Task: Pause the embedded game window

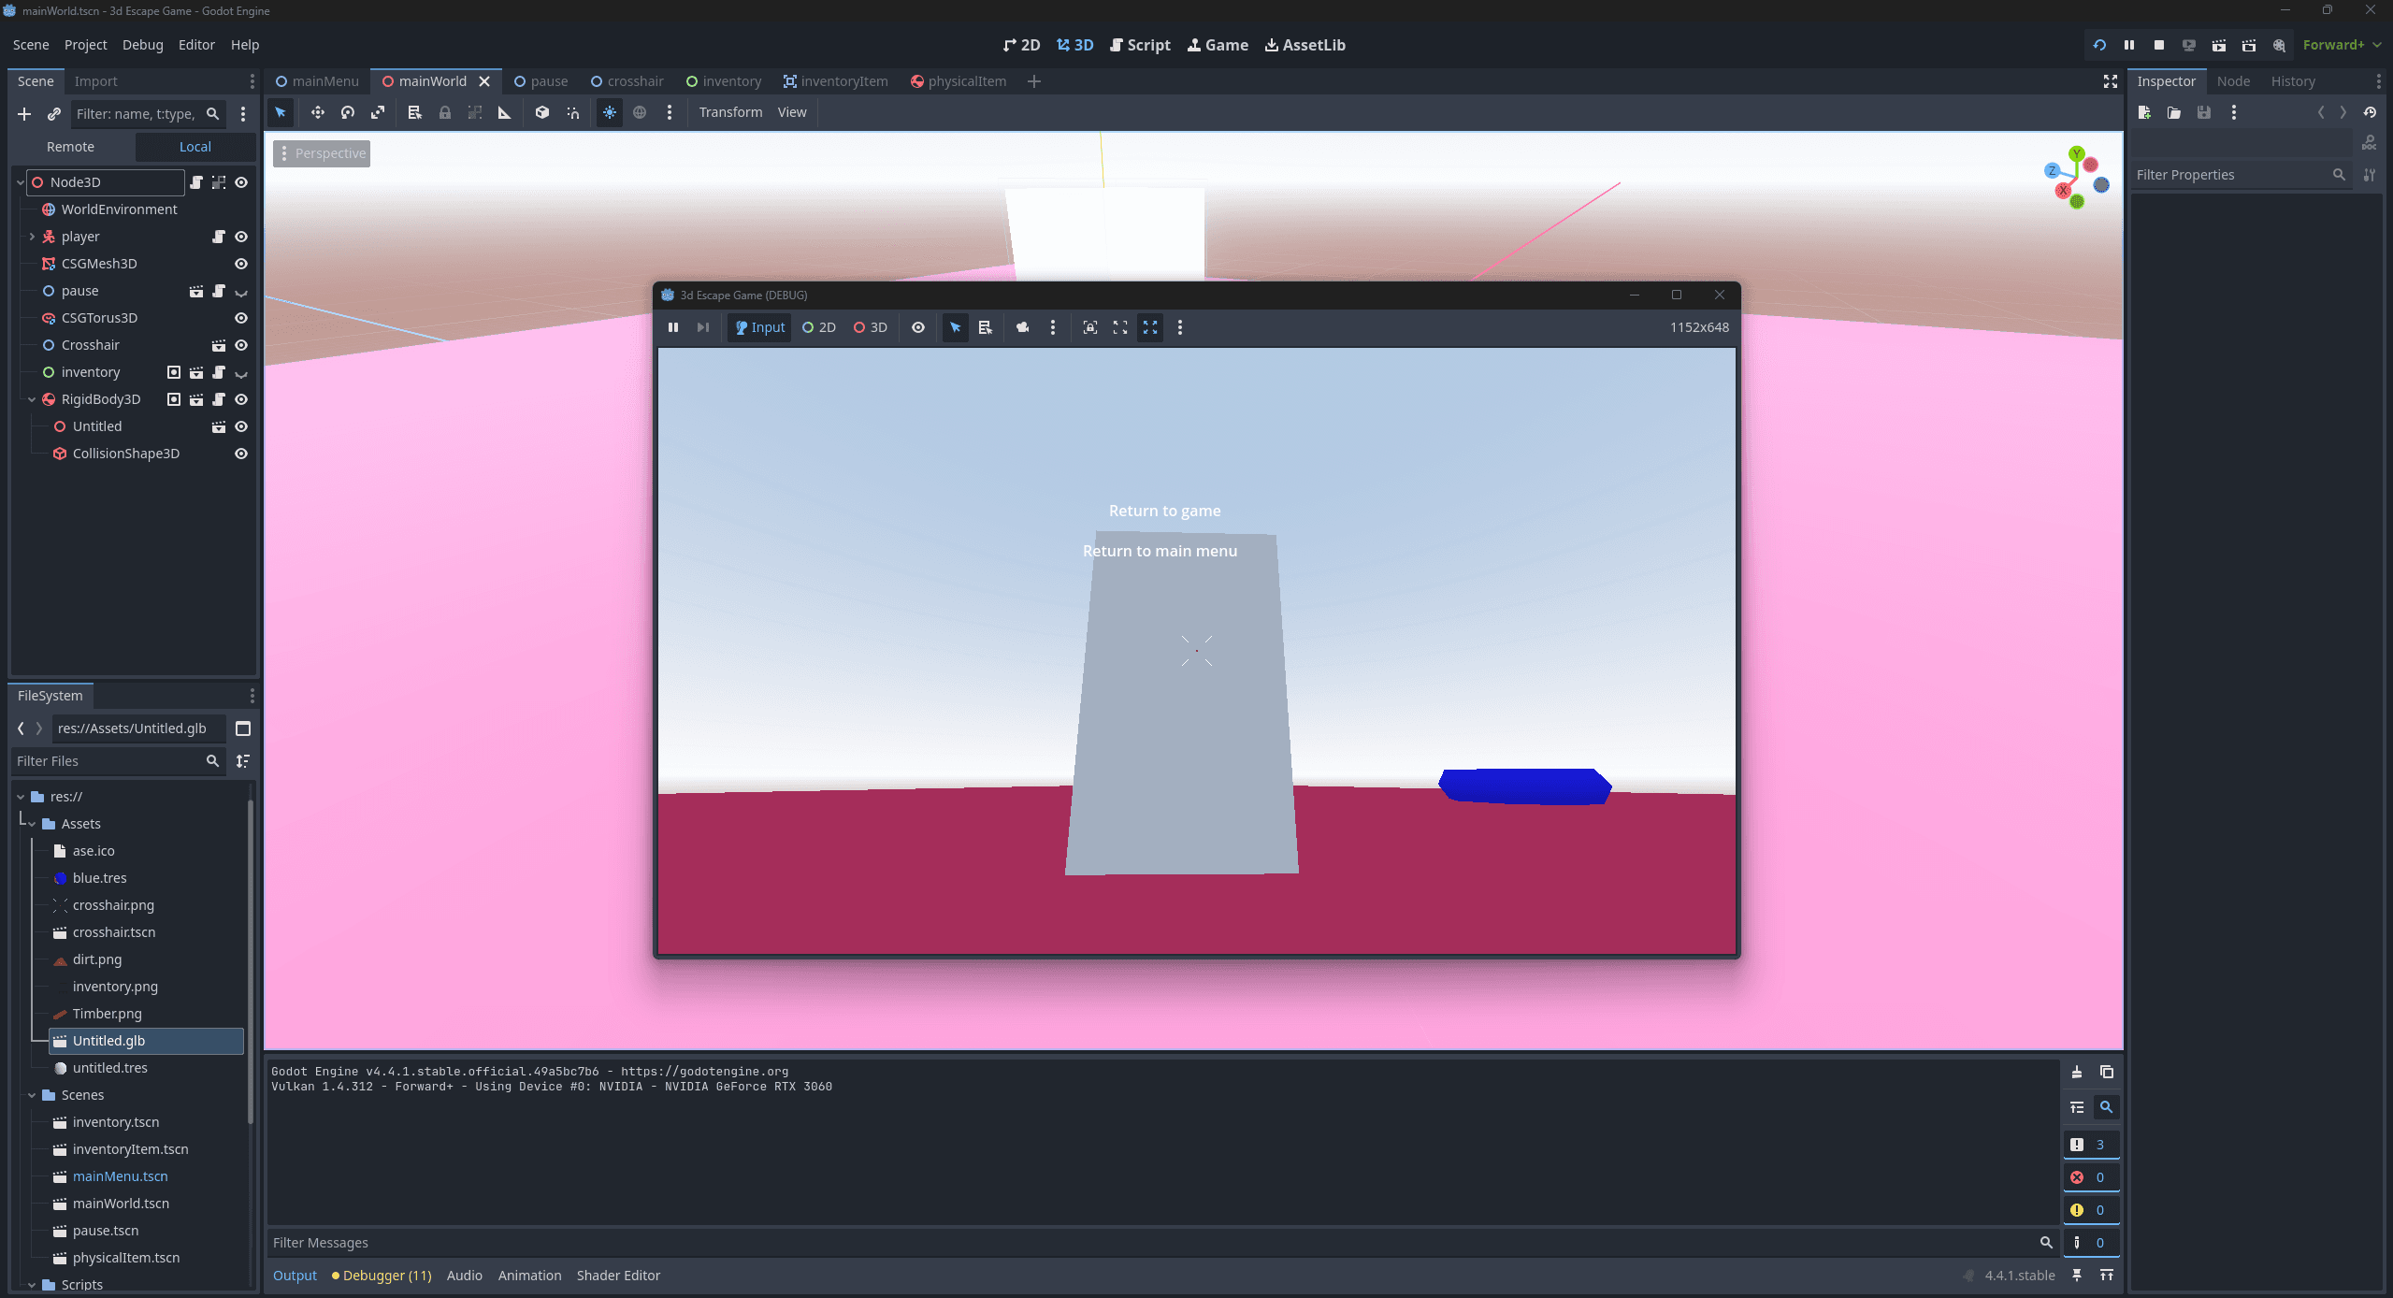Action: (x=673, y=327)
